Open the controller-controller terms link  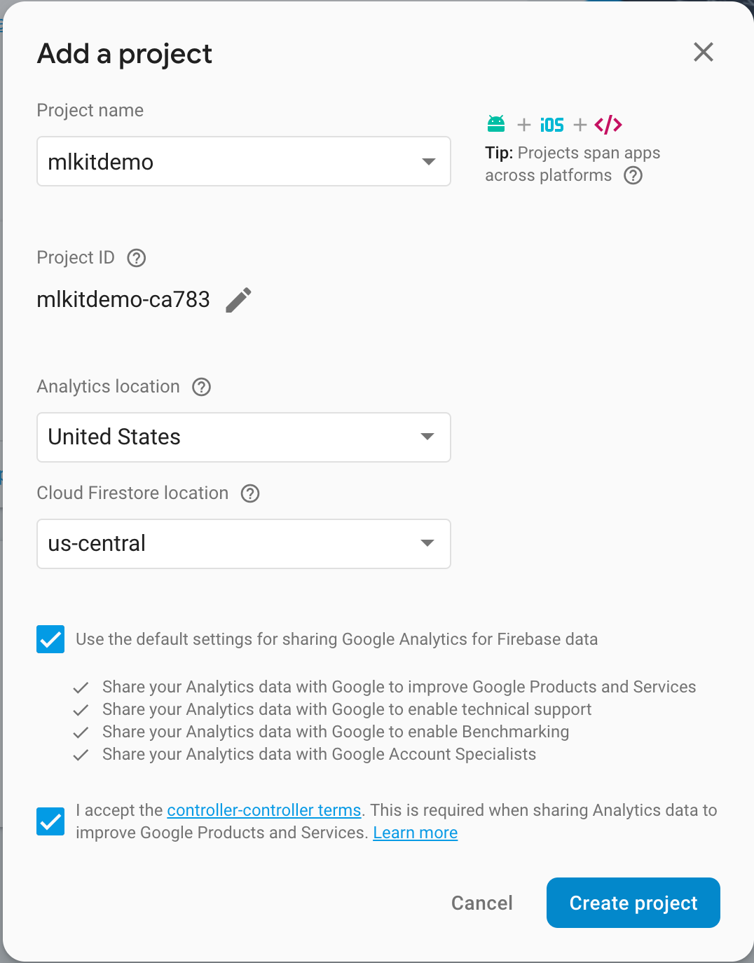[x=264, y=810]
